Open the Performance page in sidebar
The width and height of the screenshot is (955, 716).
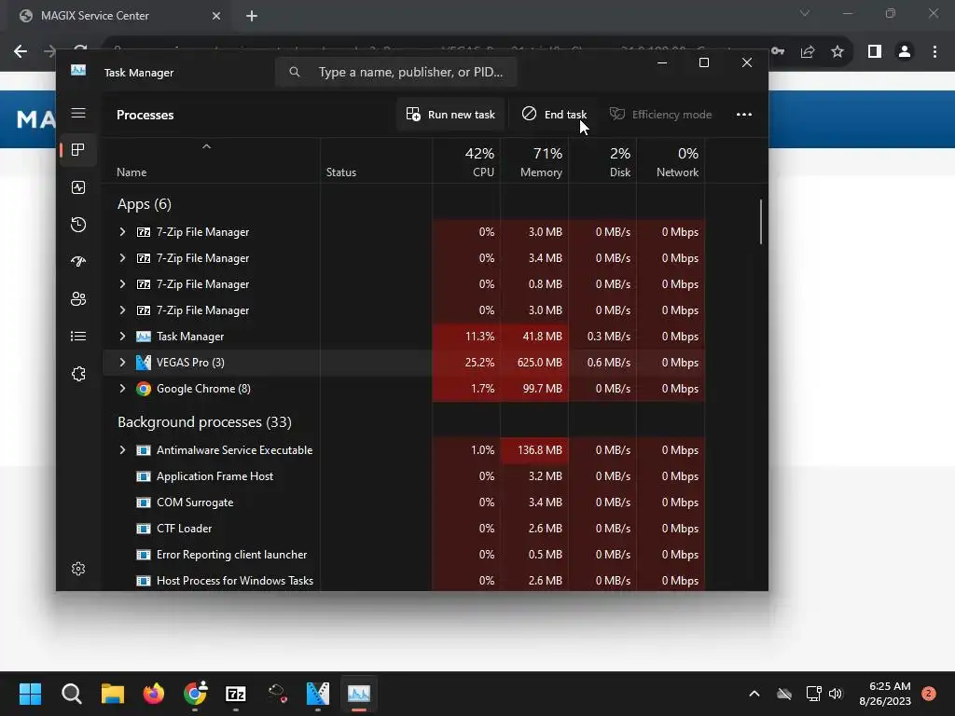pyautogui.click(x=78, y=187)
